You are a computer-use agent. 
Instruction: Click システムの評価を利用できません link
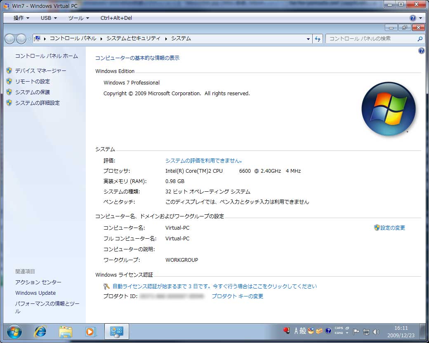click(204, 161)
